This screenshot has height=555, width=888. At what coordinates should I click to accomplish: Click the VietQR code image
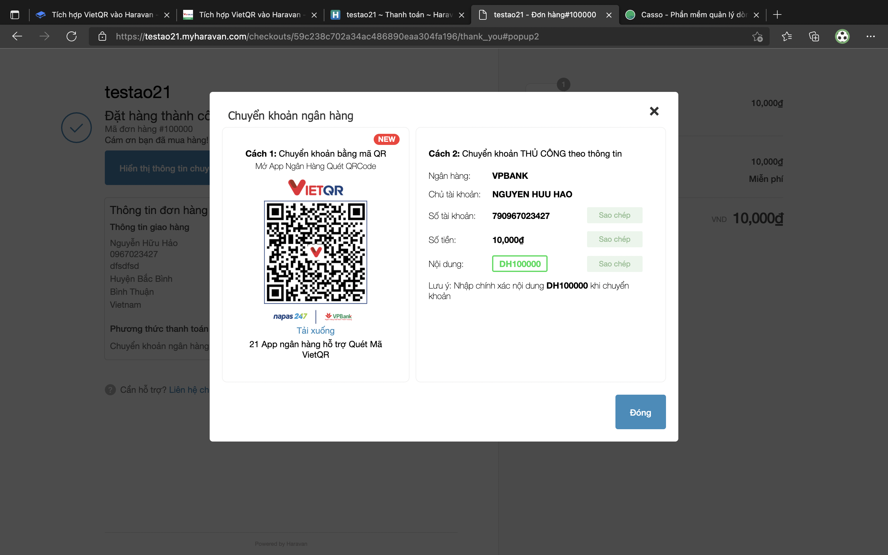tap(315, 252)
